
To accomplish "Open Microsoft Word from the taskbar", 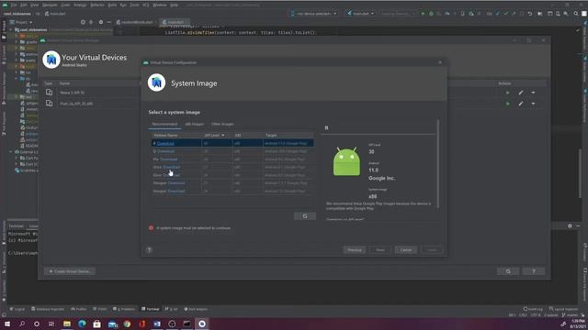I will [157, 324].
